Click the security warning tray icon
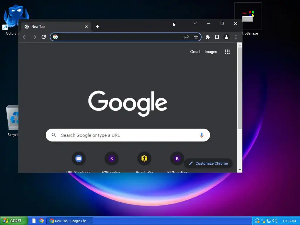Screen dimensions: 300x225 click(x=263, y=221)
